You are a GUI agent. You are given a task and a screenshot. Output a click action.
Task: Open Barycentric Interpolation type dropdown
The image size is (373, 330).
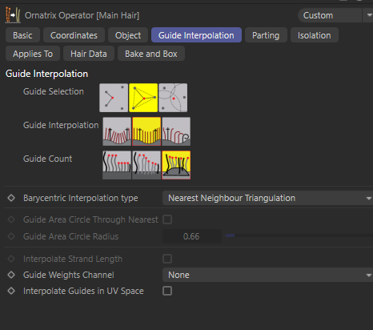point(267,198)
